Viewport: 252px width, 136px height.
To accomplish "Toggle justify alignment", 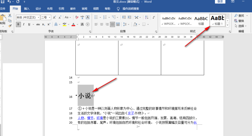I will point(112,24).
